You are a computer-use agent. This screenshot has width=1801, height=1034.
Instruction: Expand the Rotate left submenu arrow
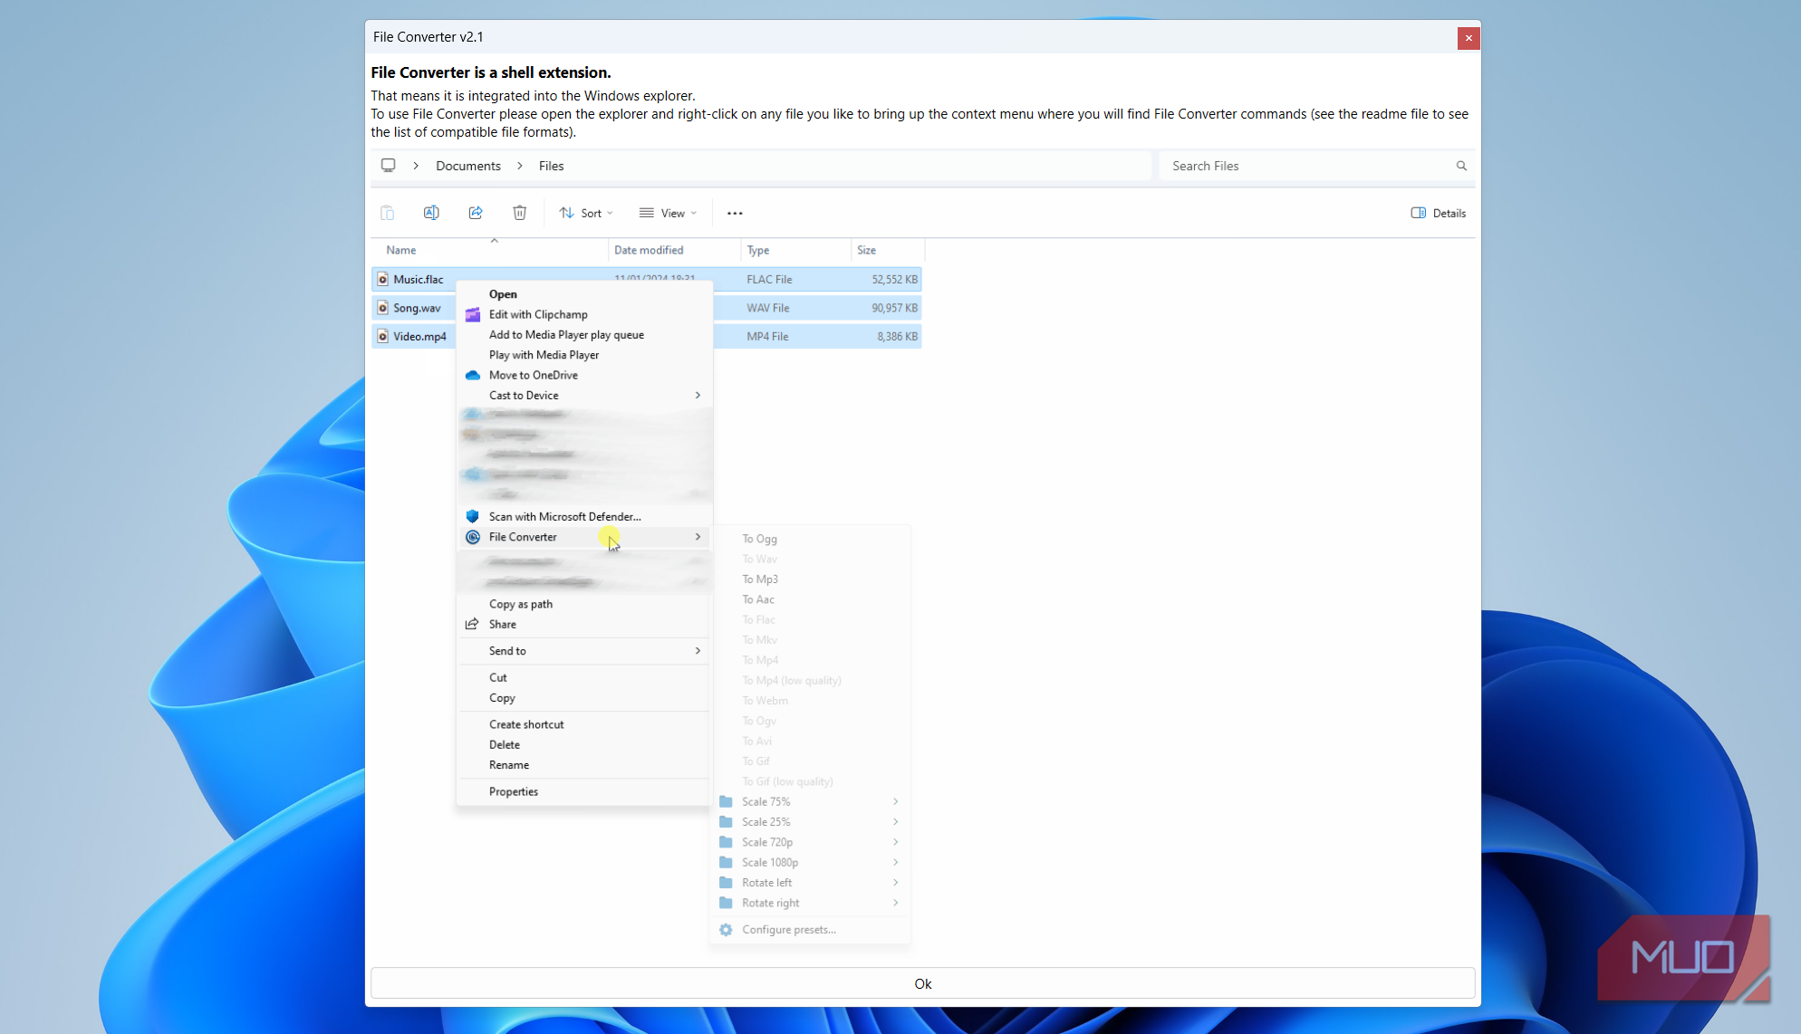point(895,883)
